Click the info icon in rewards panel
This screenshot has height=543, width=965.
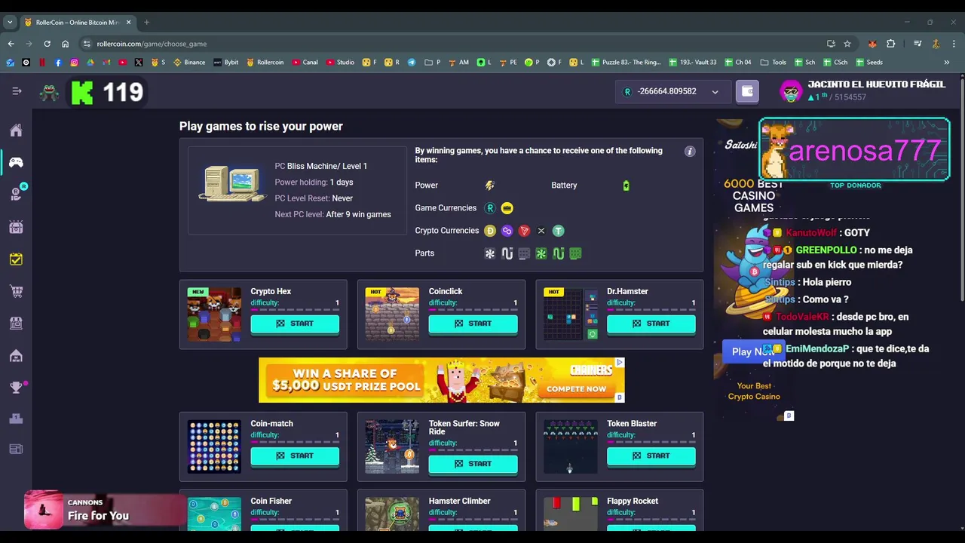coord(689,152)
